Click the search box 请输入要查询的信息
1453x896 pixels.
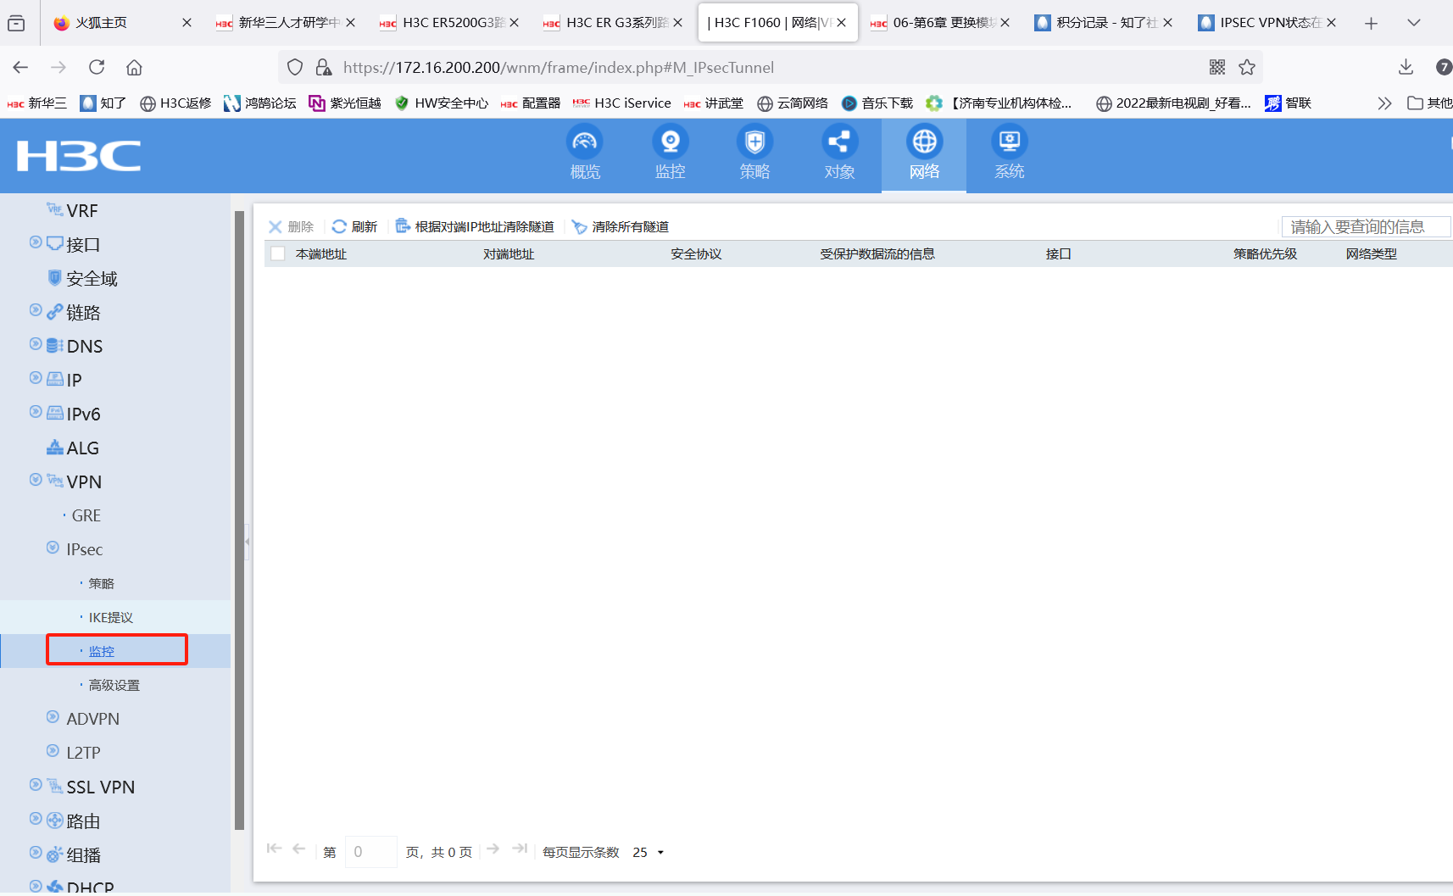(x=1367, y=226)
